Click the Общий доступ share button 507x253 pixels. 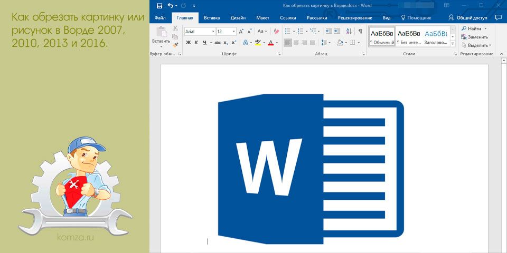468,17
